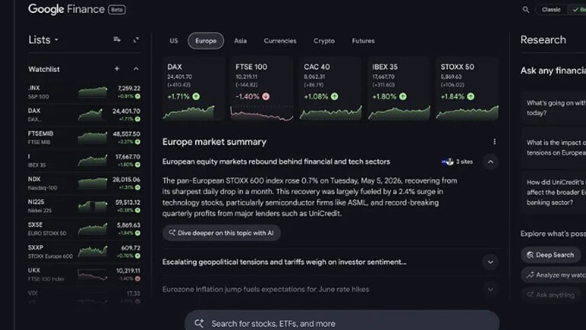Open the FTSE 100 index card

point(262,89)
